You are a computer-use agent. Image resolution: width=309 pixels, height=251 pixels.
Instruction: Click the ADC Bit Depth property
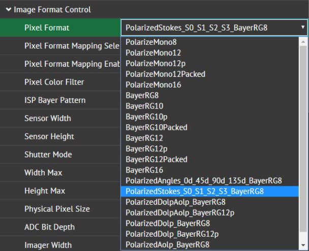pos(60,227)
